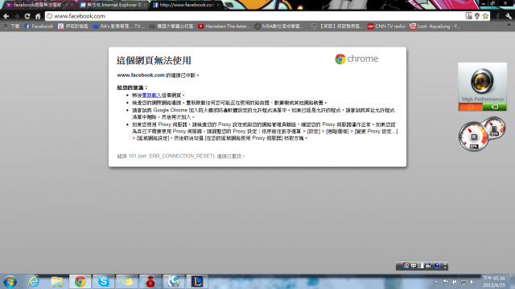Open the clock showing 05:36
This screenshot has height=289, width=515.
click(x=493, y=282)
